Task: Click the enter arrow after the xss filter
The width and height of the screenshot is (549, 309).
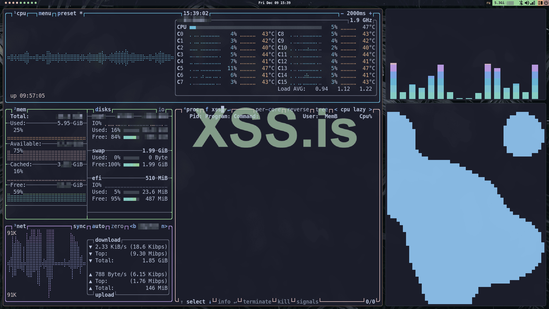Action: click(x=229, y=110)
